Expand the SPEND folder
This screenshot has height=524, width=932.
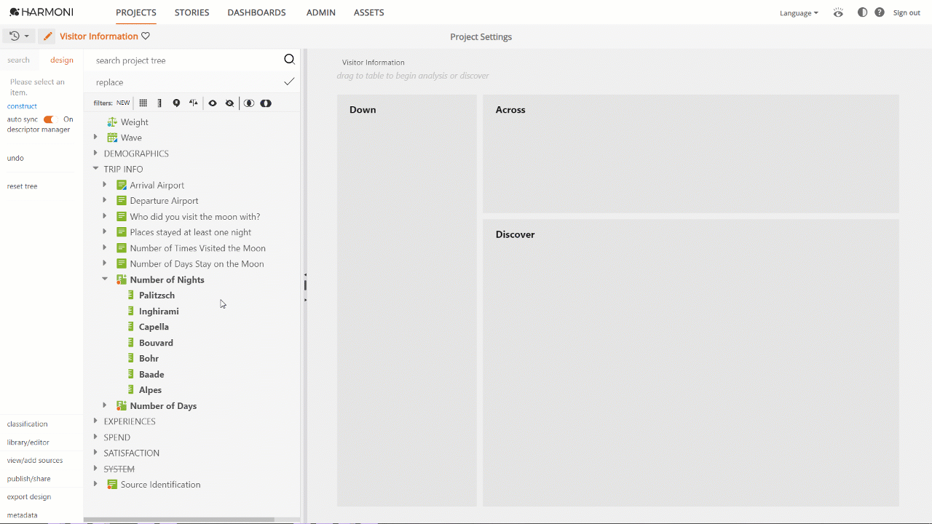coord(95,437)
